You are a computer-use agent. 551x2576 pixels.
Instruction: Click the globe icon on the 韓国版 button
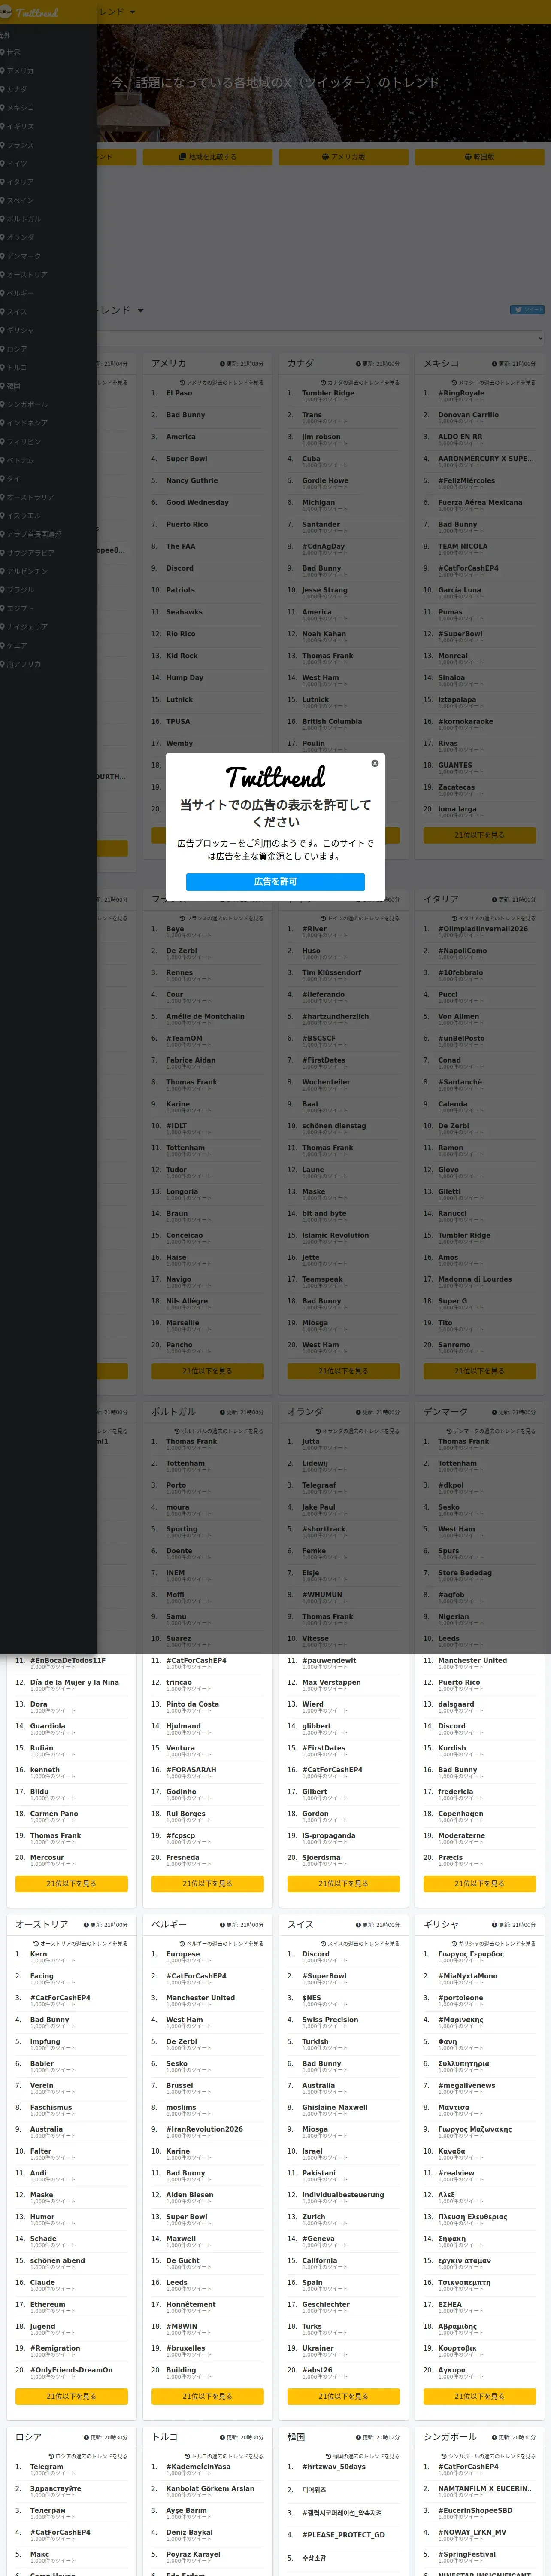[468, 157]
